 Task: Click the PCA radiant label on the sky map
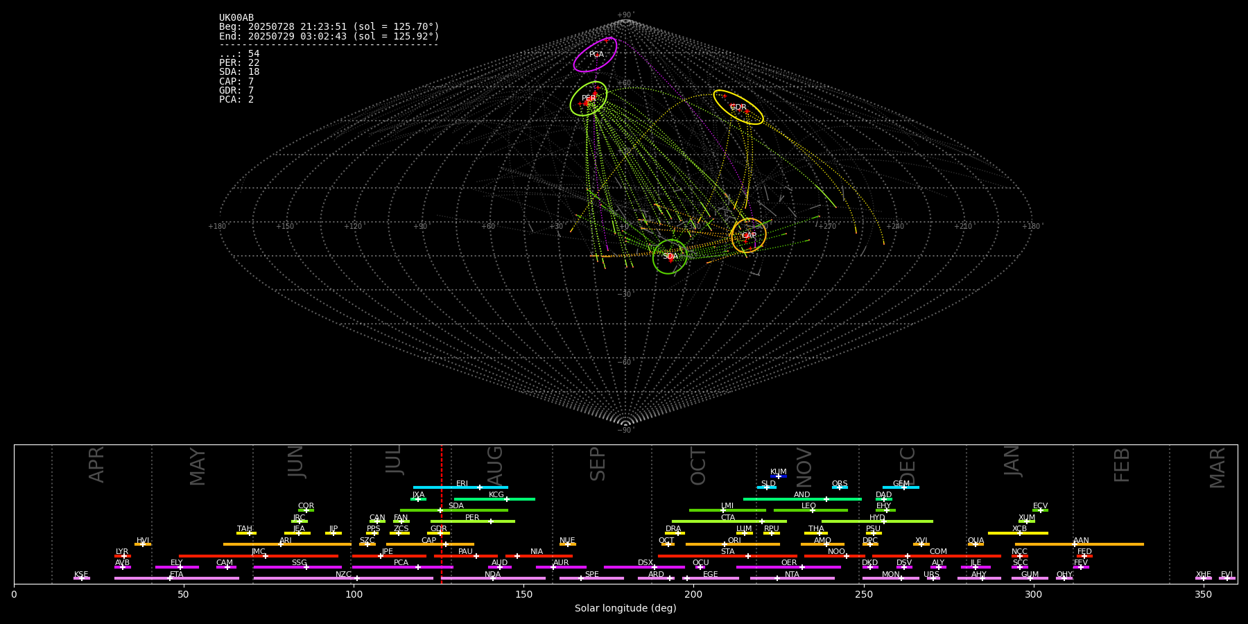596,55
